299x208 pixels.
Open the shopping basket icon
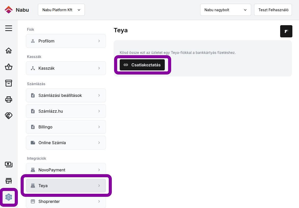click(9, 67)
